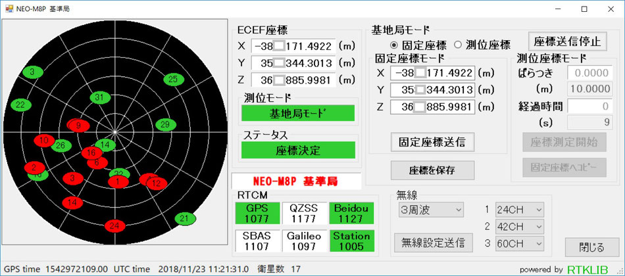Click the 座標送信停止 button
This screenshot has height=276, width=625.
(568, 41)
